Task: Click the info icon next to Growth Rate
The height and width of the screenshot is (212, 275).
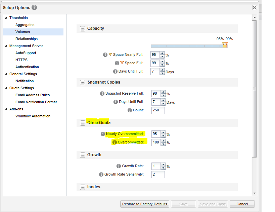Action: (x=119, y=166)
